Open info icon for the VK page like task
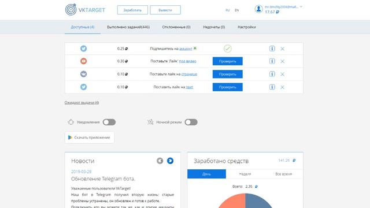370x208 pixels. 272,74
